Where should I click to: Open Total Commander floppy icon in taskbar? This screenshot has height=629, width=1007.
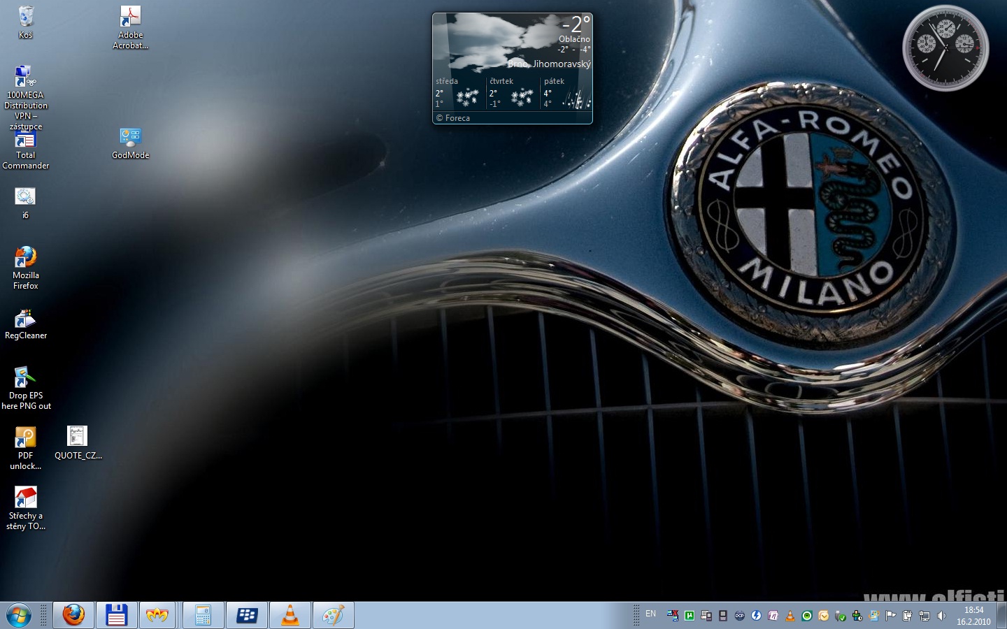[116, 616]
